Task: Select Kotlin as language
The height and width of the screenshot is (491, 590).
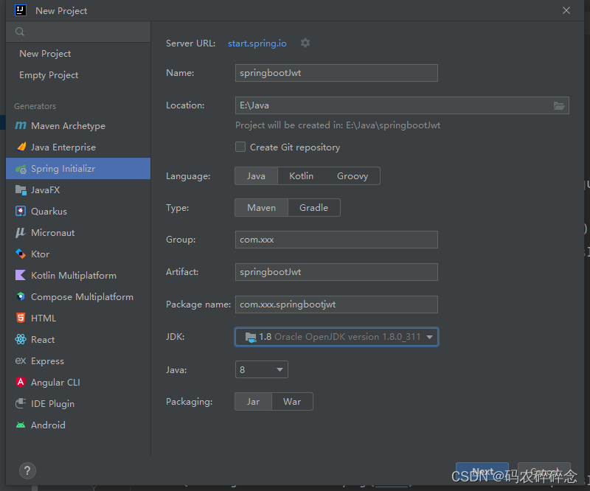Action: 301,176
